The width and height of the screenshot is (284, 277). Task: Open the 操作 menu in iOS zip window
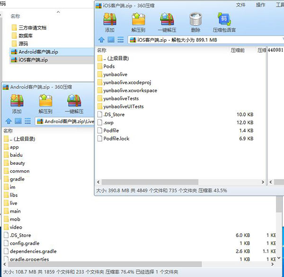pos(260,5)
